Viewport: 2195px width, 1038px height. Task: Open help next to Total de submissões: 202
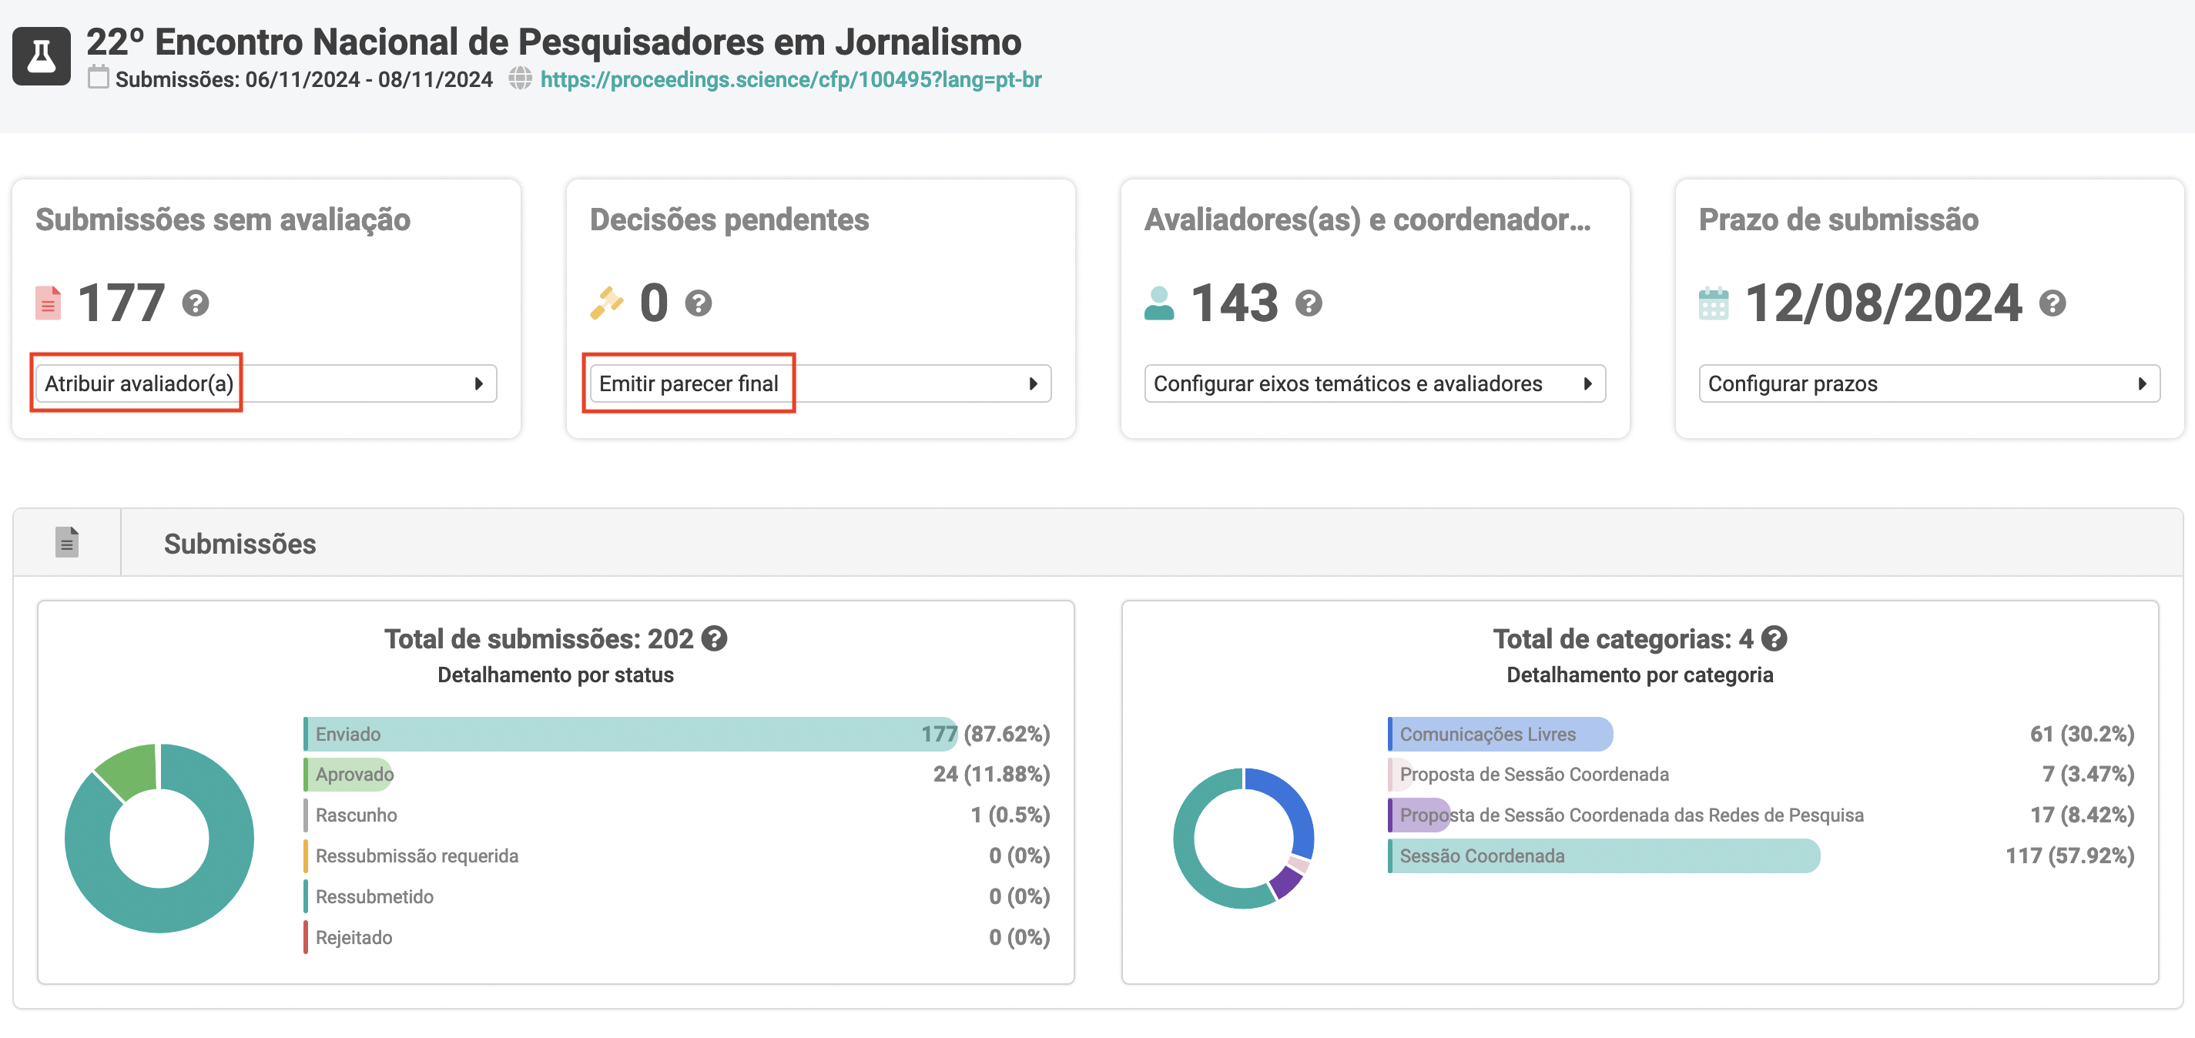(x=714, y=638)
